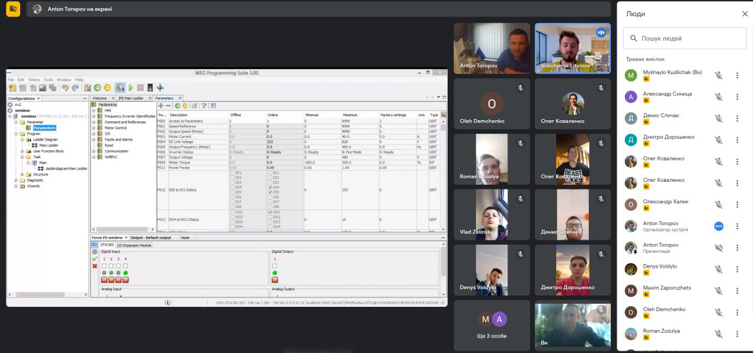Click the muted microphone icon next to Денис Спичак

718,118
